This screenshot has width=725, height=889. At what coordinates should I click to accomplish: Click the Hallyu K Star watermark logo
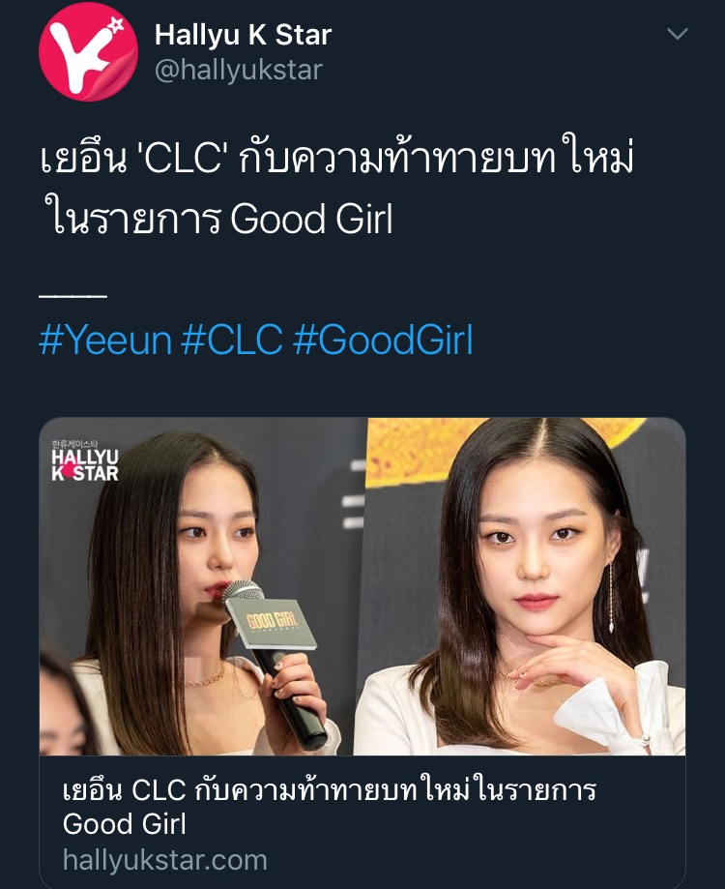point(84,461)
